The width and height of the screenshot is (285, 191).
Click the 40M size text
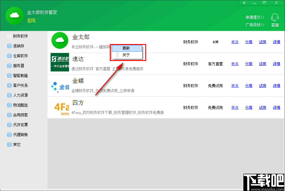(x=216, y=42)
